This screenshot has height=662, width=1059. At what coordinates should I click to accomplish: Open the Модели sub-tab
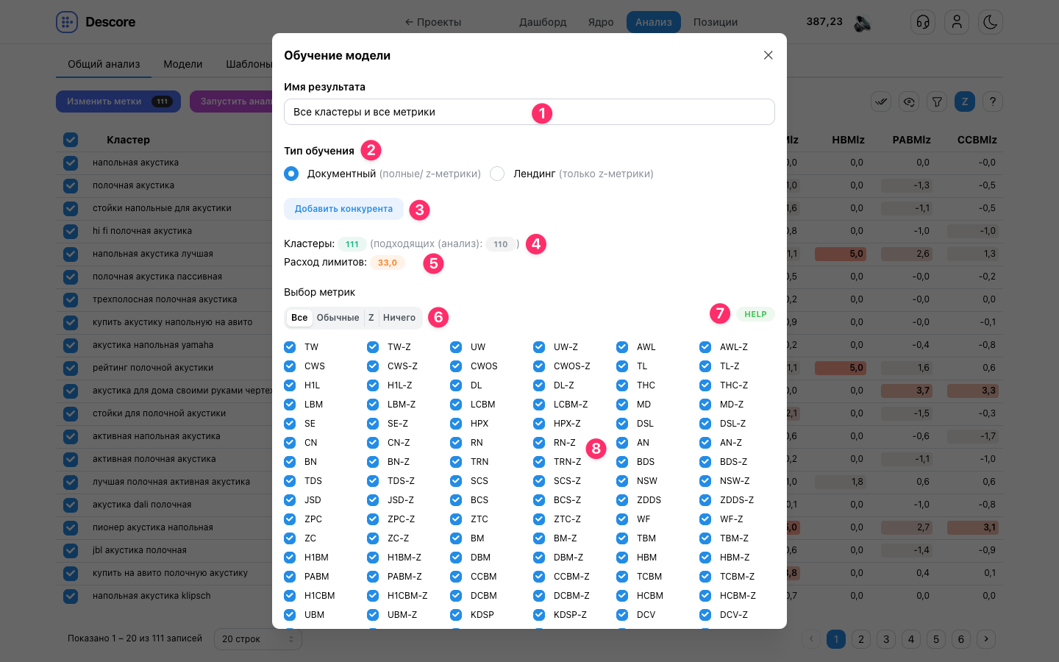point(182,64)
